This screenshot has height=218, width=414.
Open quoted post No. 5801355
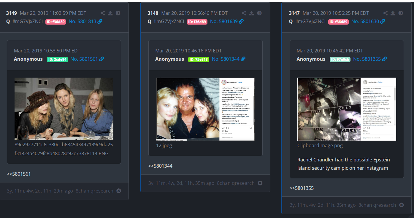point(367,59)
